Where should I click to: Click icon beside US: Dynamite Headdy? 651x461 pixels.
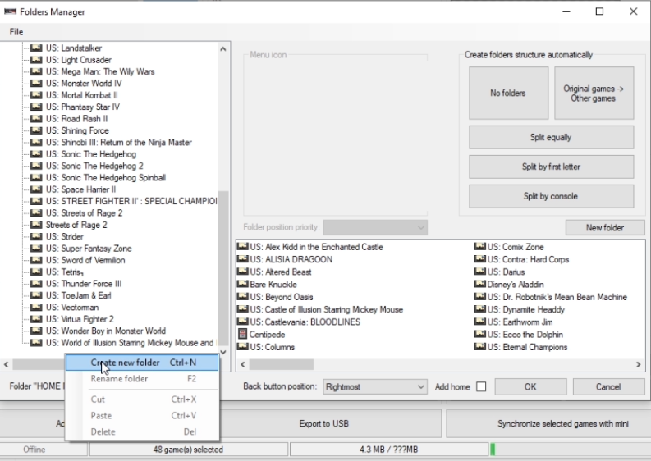pos(480,309)
